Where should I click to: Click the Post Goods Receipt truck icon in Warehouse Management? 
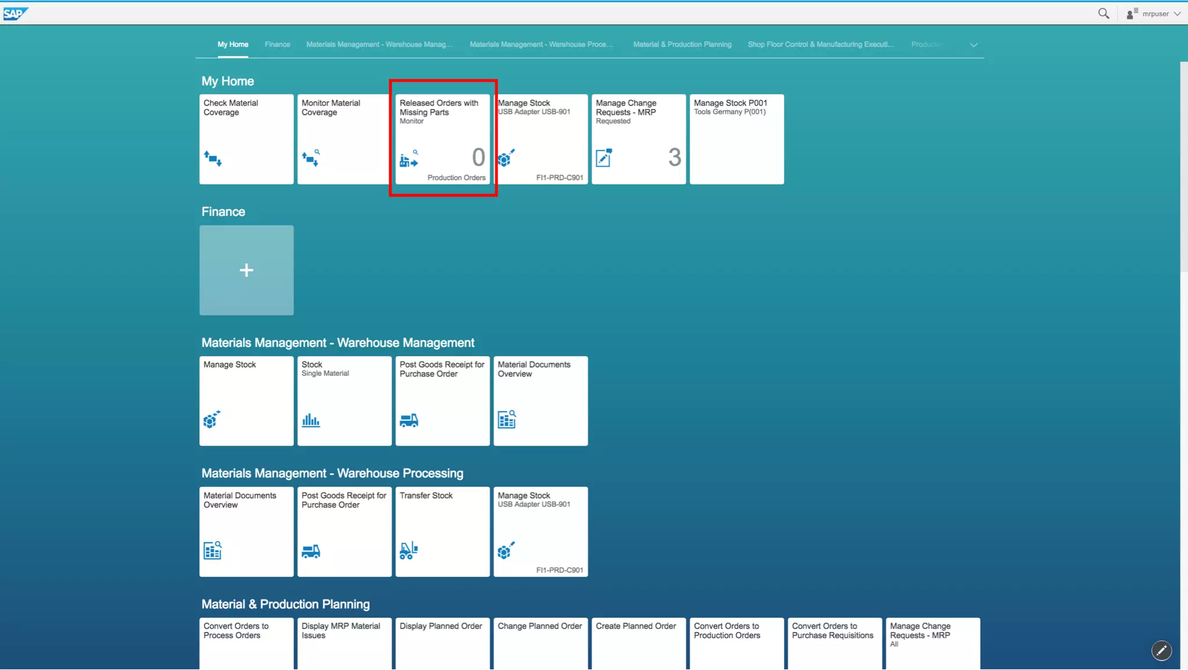[x=408, y=420]
